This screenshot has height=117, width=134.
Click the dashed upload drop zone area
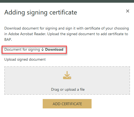pyautogui.click(x=67, y=81)
